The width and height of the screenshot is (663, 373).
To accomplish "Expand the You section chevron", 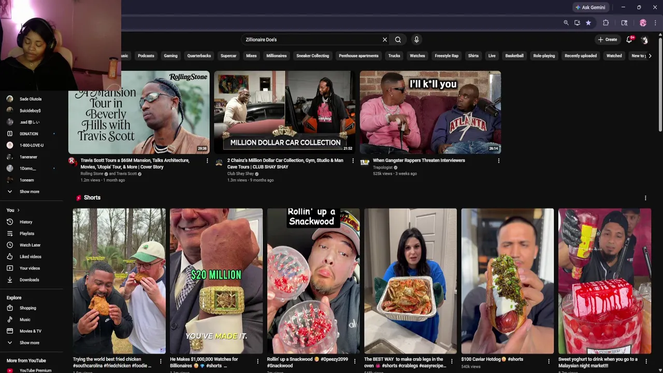I will tap(18, 210).
